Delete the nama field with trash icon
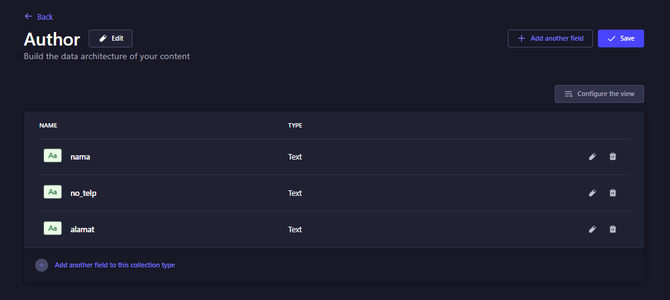The height and width of the screenshot is (300, 670). 613,156
